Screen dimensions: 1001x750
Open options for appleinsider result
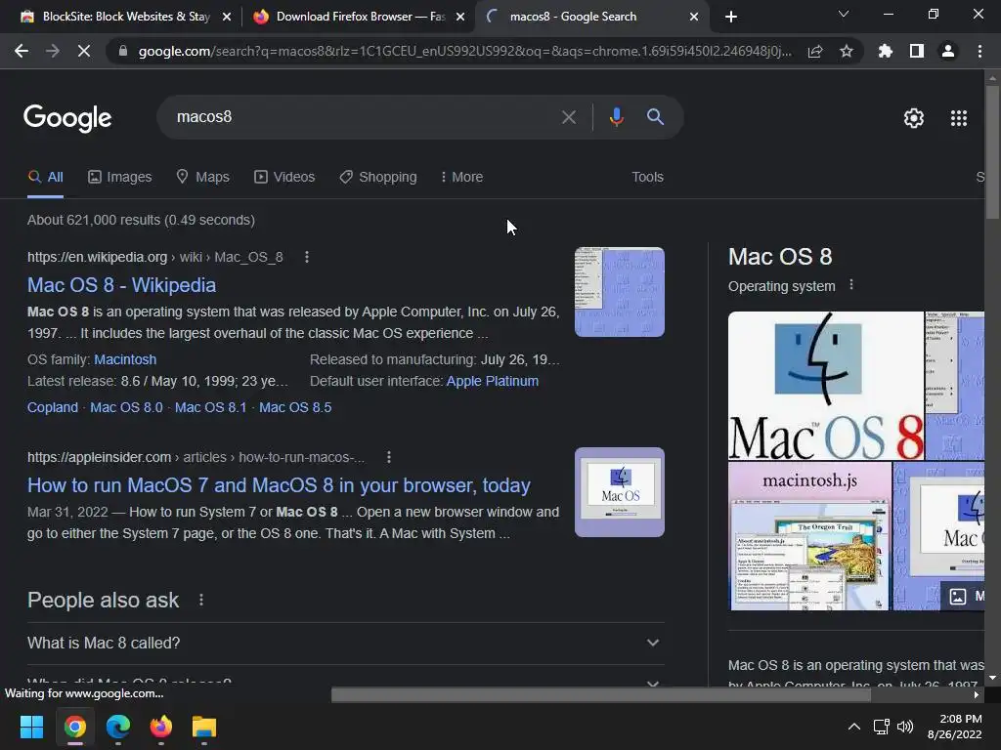click(x=389, y=457)
